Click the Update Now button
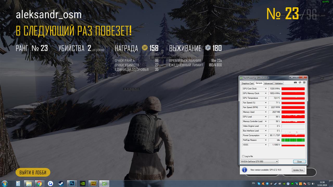333x187 pixels. click(x=298, y=170)
